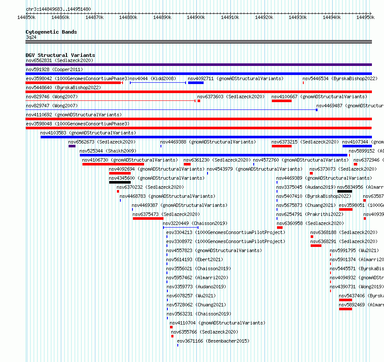Click the nsv4044 (Kidd2008) label
This screenshot has width=384, height=362.
[153, 78]
